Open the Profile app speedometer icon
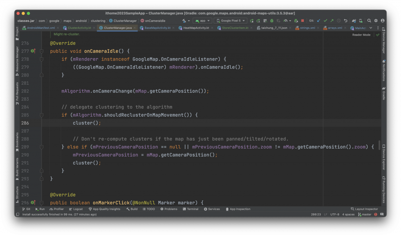The image size is (401, 236). pos(285,21)
